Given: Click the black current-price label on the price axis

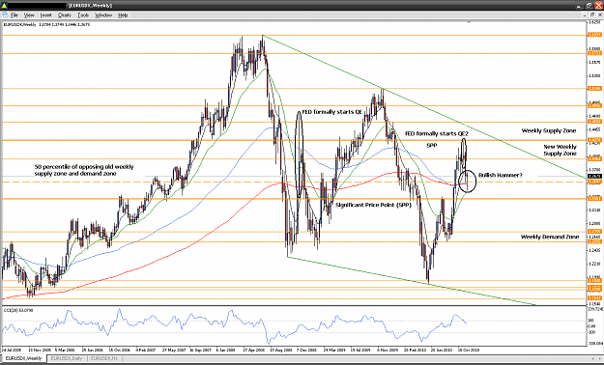Looking at the screenshot, I should tap(593, 177).
